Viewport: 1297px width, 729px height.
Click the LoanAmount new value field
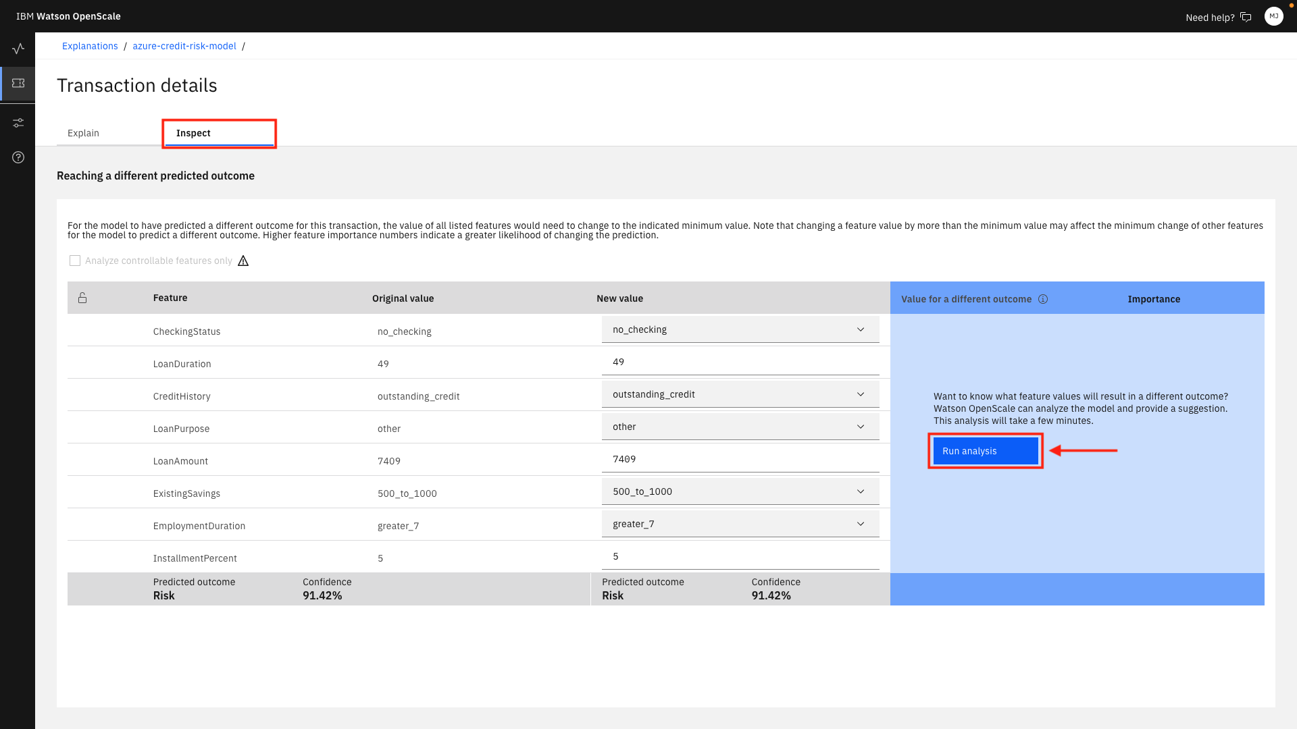740,459
